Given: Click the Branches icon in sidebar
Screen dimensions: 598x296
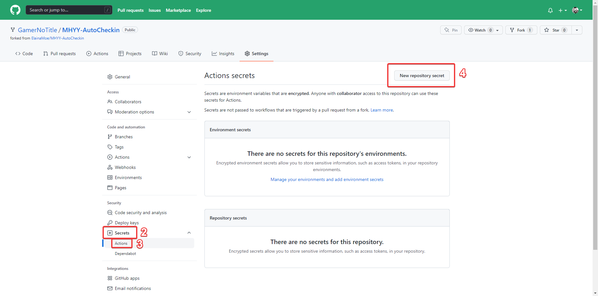Looking at the screenshot, I should pyautogui.click(x=110, y=137).
